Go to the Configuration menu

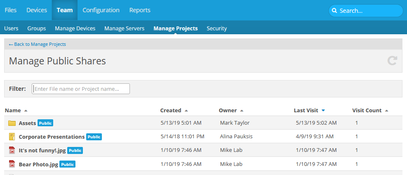pos(101,10)
